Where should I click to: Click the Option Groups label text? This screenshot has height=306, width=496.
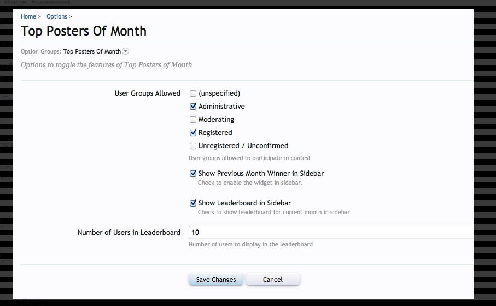pyautogui.click(x=41, y=52)
